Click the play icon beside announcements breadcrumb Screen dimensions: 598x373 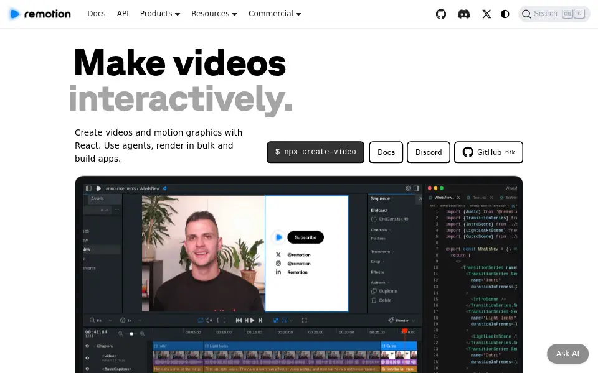point(98,188)
